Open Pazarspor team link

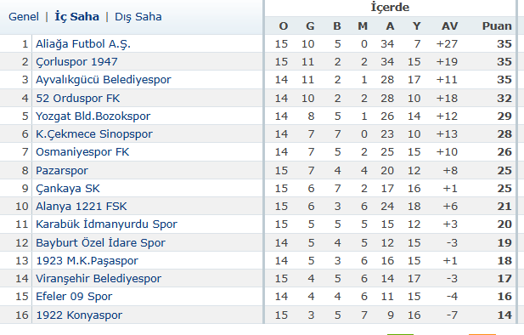pos(62,171)
